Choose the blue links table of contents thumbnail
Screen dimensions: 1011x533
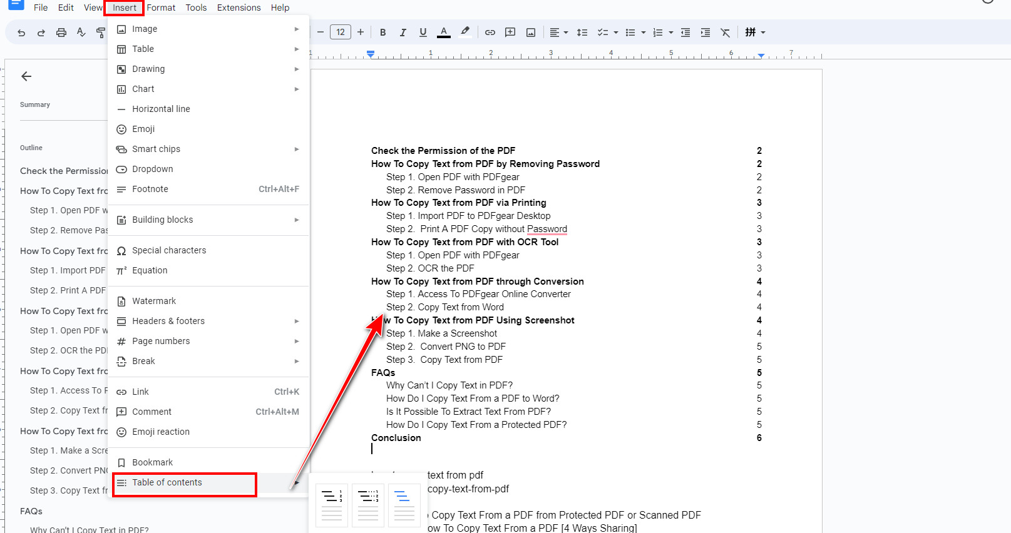(404, 505)
